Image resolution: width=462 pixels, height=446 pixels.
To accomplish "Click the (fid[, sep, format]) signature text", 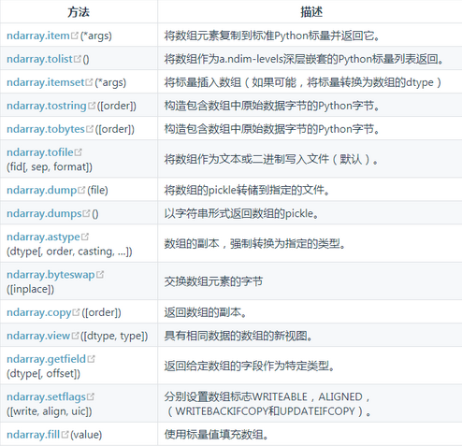I will pyautogui.click(x=50, y=166).
